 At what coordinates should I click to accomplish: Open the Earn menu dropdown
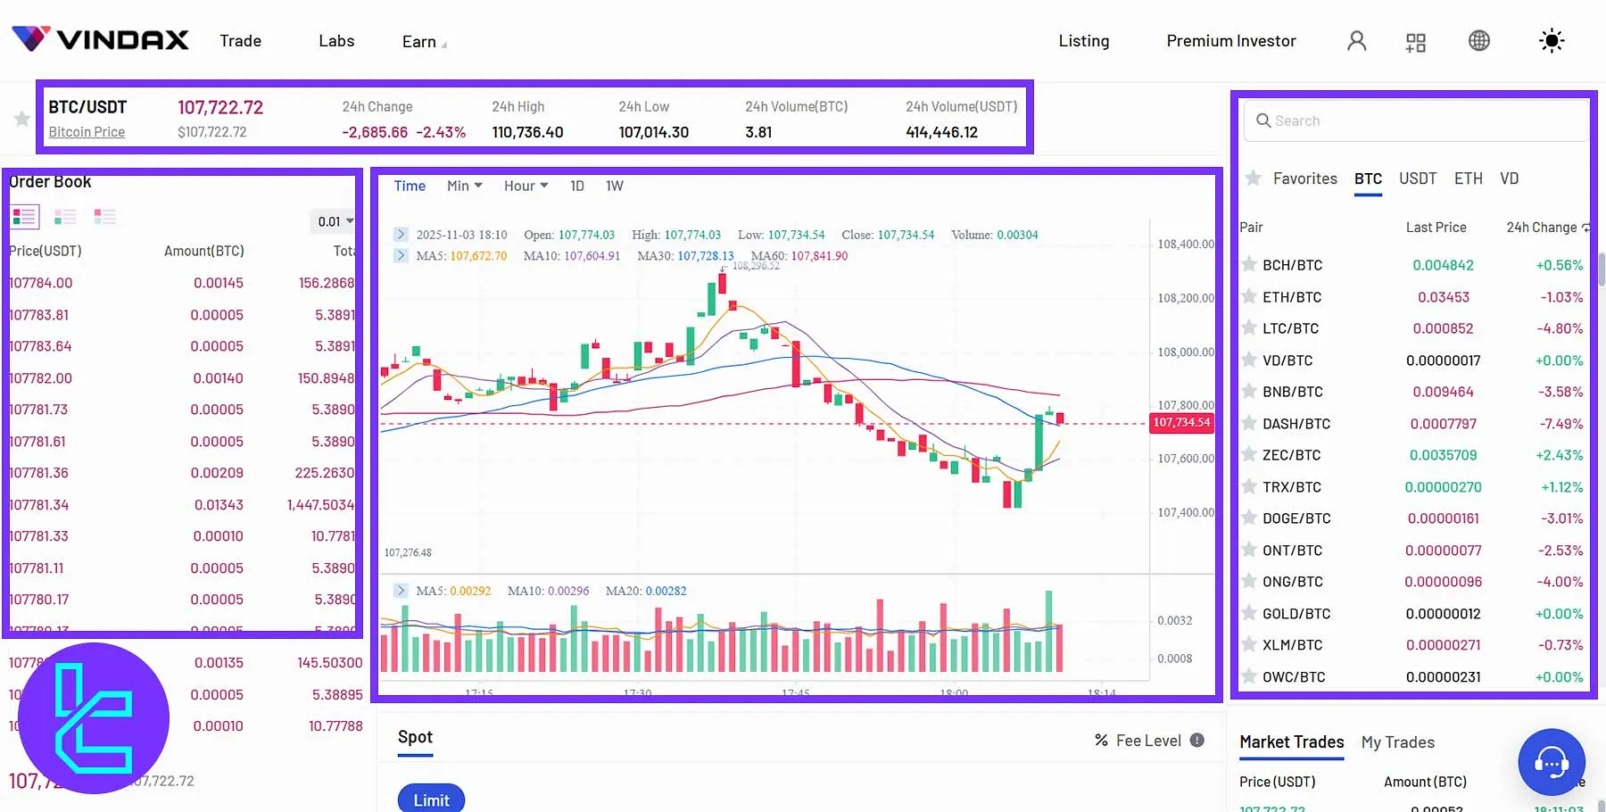pyautogui.click(x=421, y=40)
